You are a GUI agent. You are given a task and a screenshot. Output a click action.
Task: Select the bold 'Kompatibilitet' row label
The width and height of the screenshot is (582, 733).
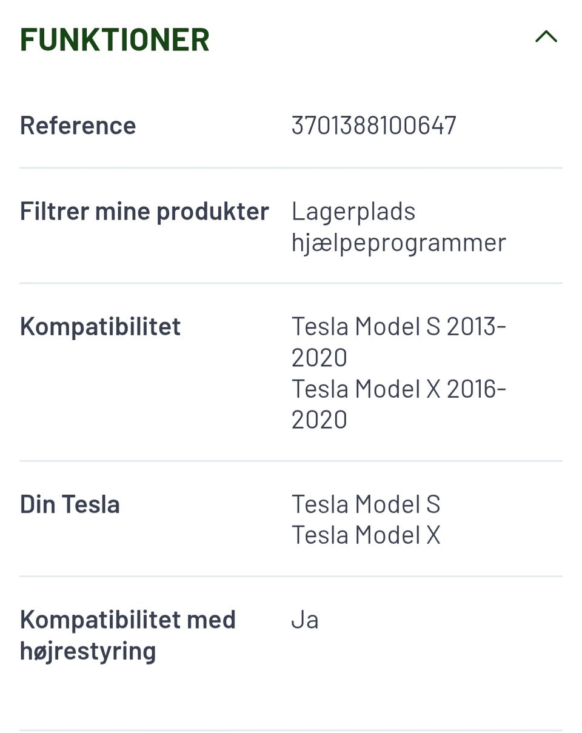click(x=100, y=326)
